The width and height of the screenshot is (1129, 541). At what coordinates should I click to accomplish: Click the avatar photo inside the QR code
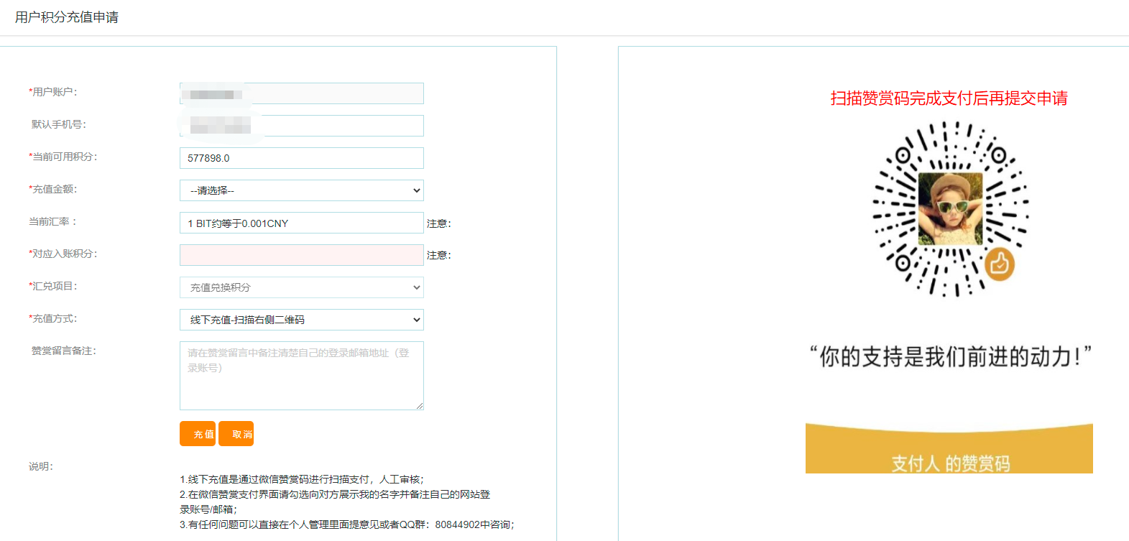tap(950, 209)
